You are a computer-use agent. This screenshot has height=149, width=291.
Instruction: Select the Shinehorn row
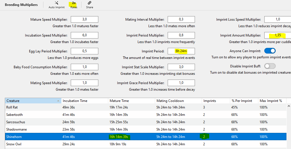click(x=146, y=137)
